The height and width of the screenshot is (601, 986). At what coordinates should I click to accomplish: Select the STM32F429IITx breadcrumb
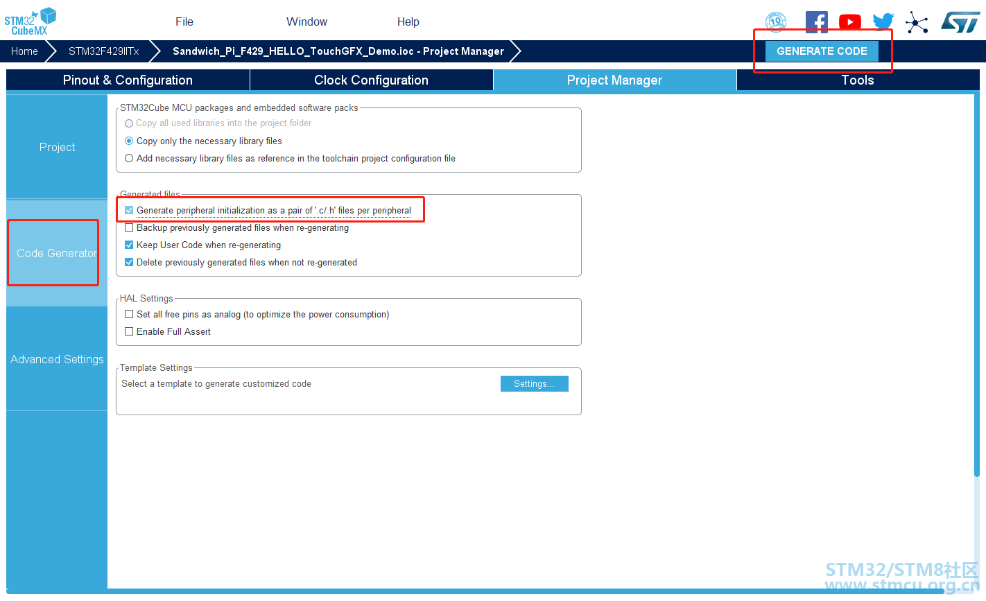tap(104, 51)
